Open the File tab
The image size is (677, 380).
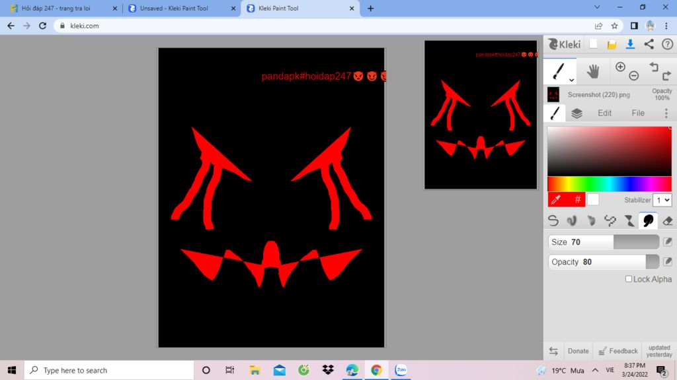638,113
